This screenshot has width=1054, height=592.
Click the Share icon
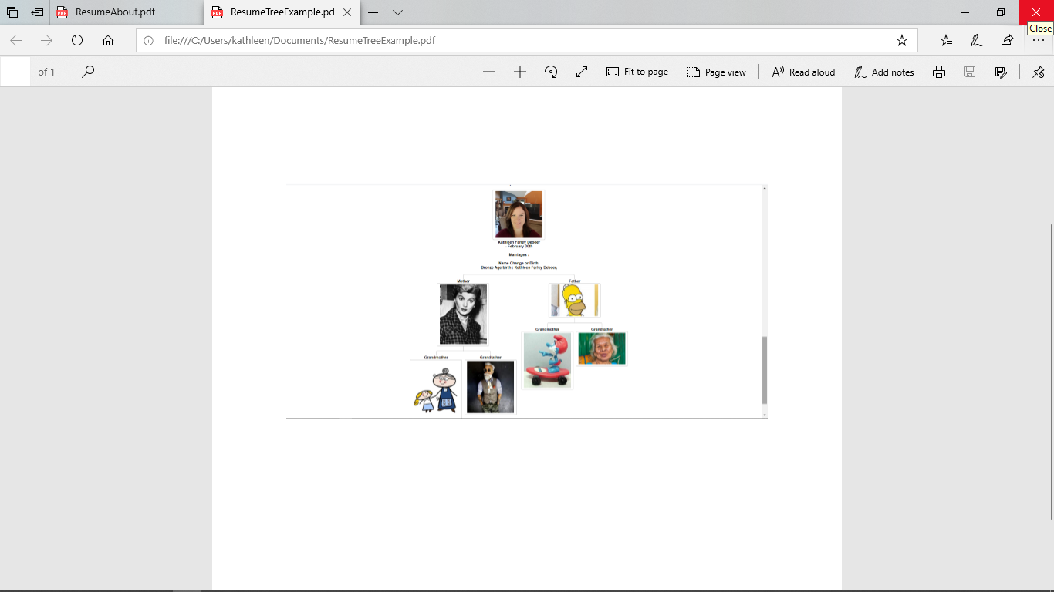[x=1007, y=40]
